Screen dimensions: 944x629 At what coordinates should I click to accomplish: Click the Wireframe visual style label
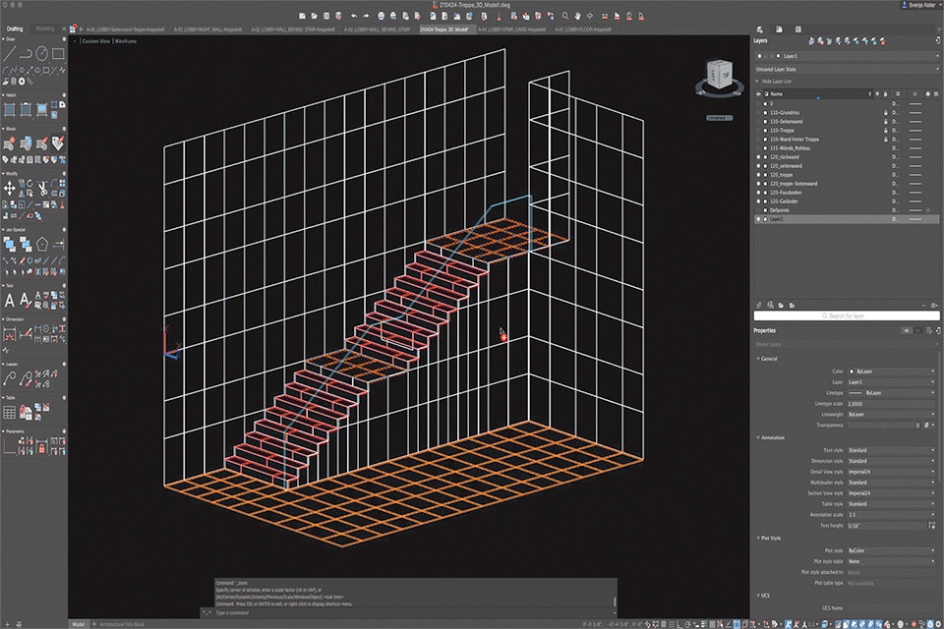tap(126, 41)
